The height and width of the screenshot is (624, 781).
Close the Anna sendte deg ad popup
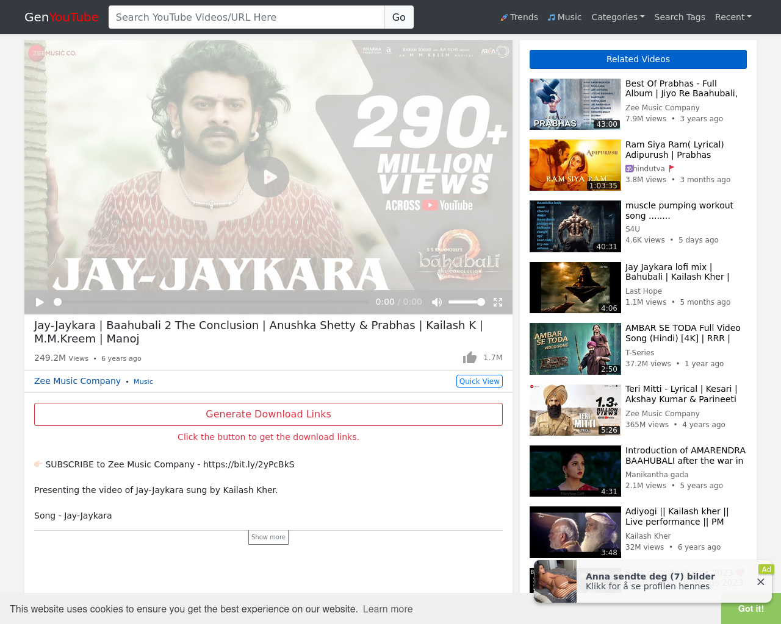point(760,582)
